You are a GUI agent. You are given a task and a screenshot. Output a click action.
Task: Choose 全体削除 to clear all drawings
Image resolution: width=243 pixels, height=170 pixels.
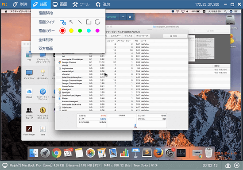(46, 40)
